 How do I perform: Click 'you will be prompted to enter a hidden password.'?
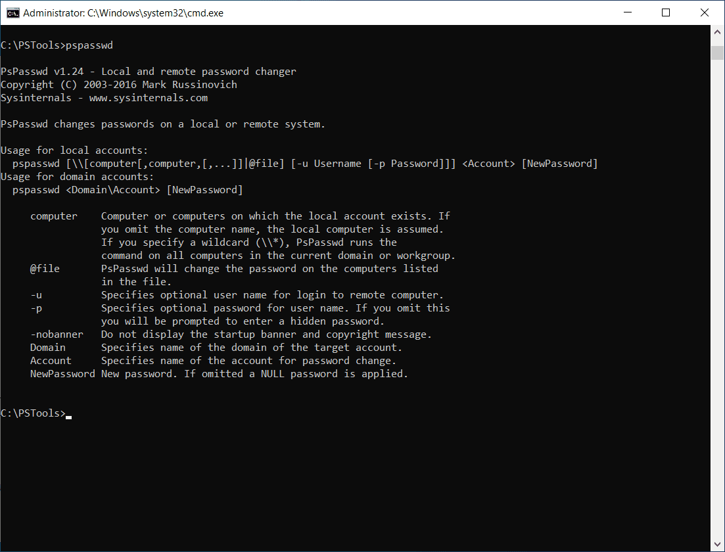243,321
